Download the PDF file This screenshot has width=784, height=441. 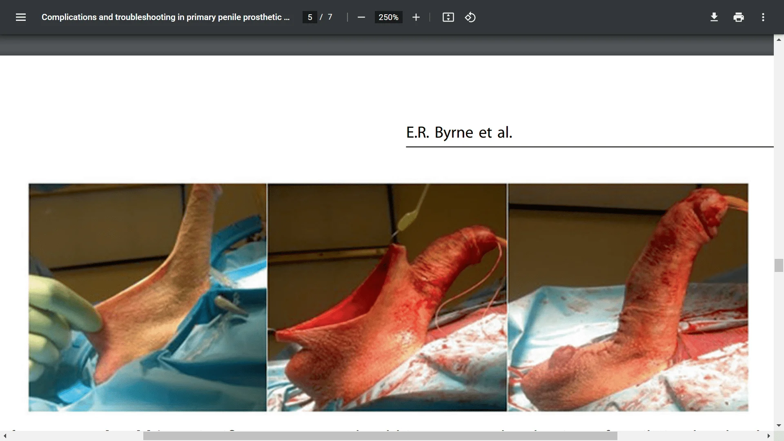pyautogui.click(x=714, y=17)
